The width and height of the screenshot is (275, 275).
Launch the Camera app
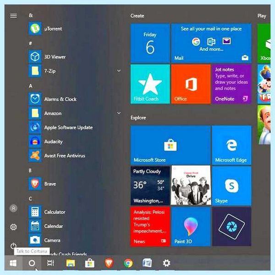[x=75, y=240]
